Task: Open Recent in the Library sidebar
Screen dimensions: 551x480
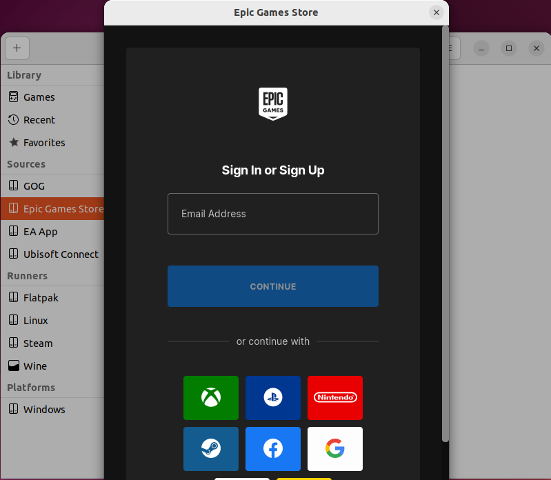Action: (52, 120)
